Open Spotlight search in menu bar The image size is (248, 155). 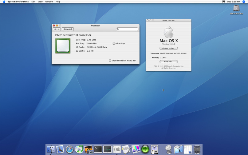244,2
